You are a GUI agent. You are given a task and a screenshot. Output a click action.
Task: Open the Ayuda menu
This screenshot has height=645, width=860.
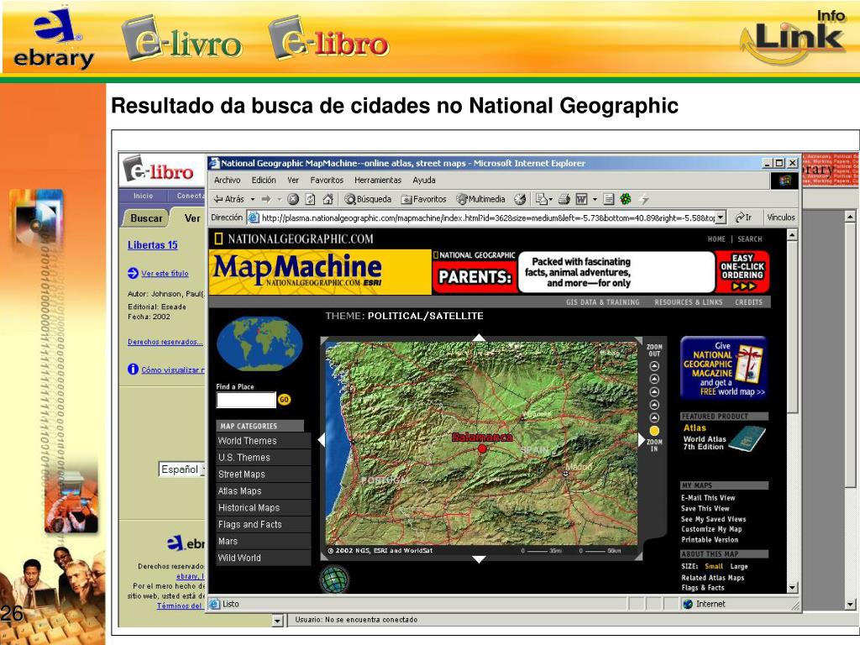coord(424,180)
